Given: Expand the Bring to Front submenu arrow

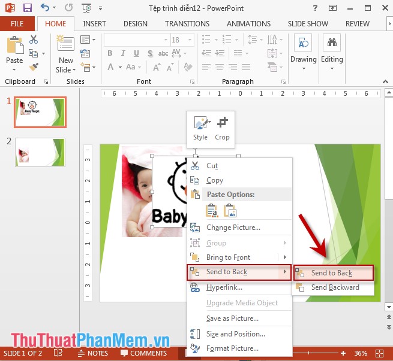Looking at the screenshot, I should (285, 257).
